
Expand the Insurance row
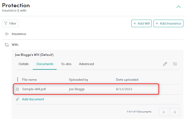tap(93, 34)
